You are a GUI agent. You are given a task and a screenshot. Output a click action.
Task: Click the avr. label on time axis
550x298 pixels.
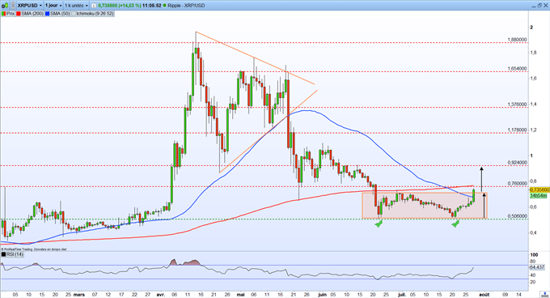coord(161,295)
